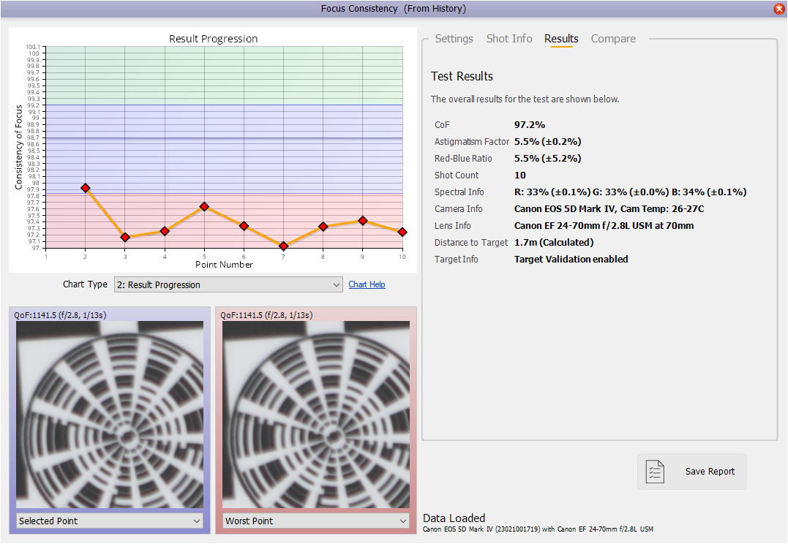Expand the Worst Point dropdown
Screen dimensions: 788x544
316,521
